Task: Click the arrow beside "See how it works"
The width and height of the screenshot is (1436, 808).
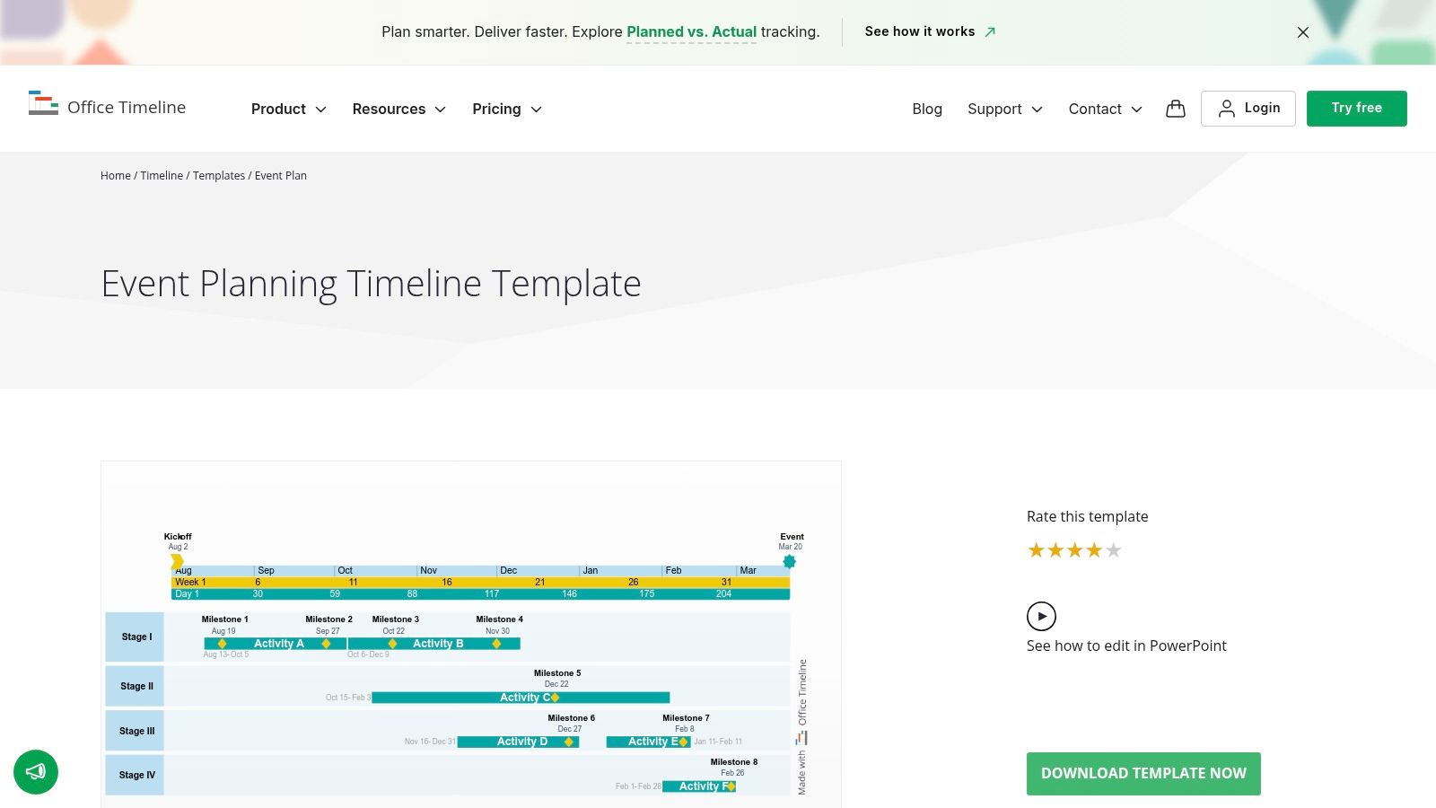Action: [x=990, y=31]
